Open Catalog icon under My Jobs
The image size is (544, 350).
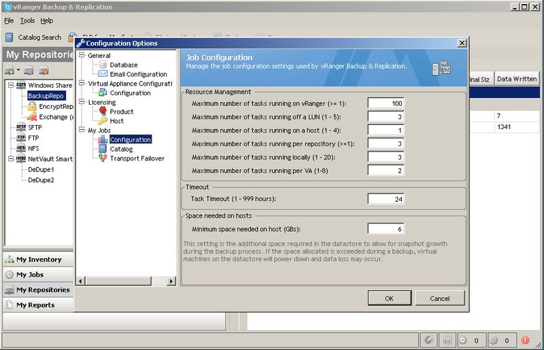(x=103, y=148)
